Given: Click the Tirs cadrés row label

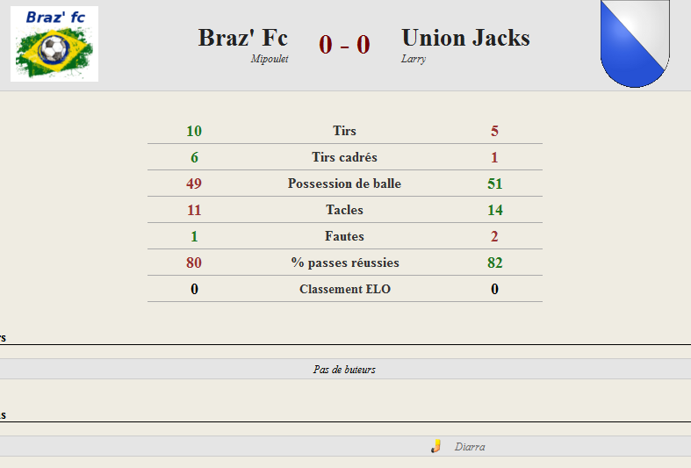Looking at the screenshot, I should pos(344,157).
